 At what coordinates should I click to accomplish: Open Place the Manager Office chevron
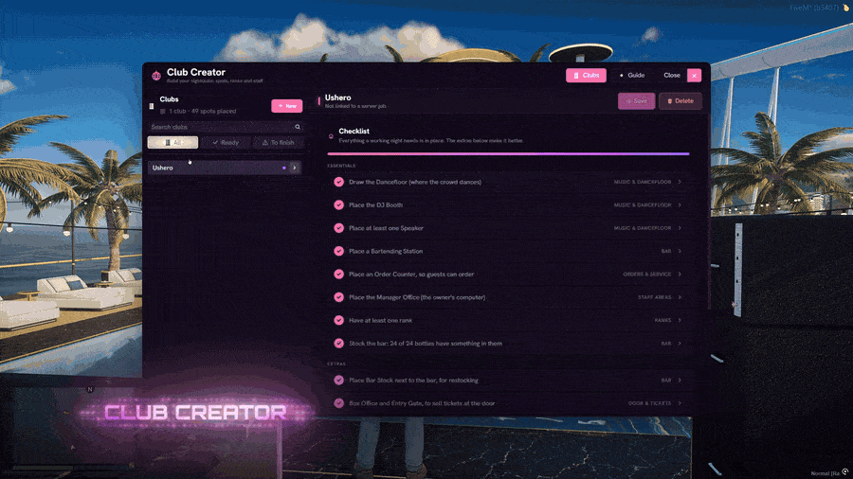[680, 297]
